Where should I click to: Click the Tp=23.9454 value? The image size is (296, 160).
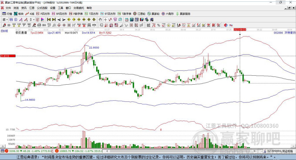37,33
